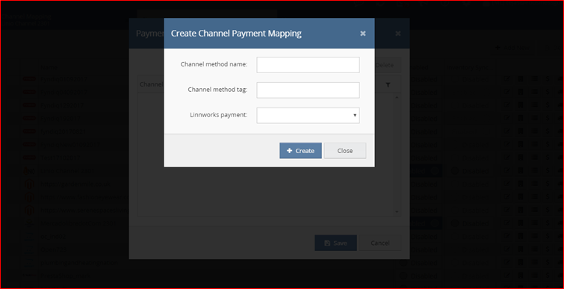This screenshot has width=564, height=289.
Task: Click Cancel in the Payment Method Mapping dialog
Action: (380, 243)
